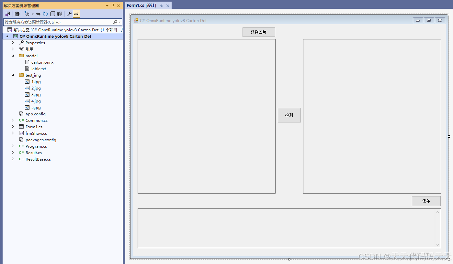Select the ResultBase.cs file name

coord(38,159)
